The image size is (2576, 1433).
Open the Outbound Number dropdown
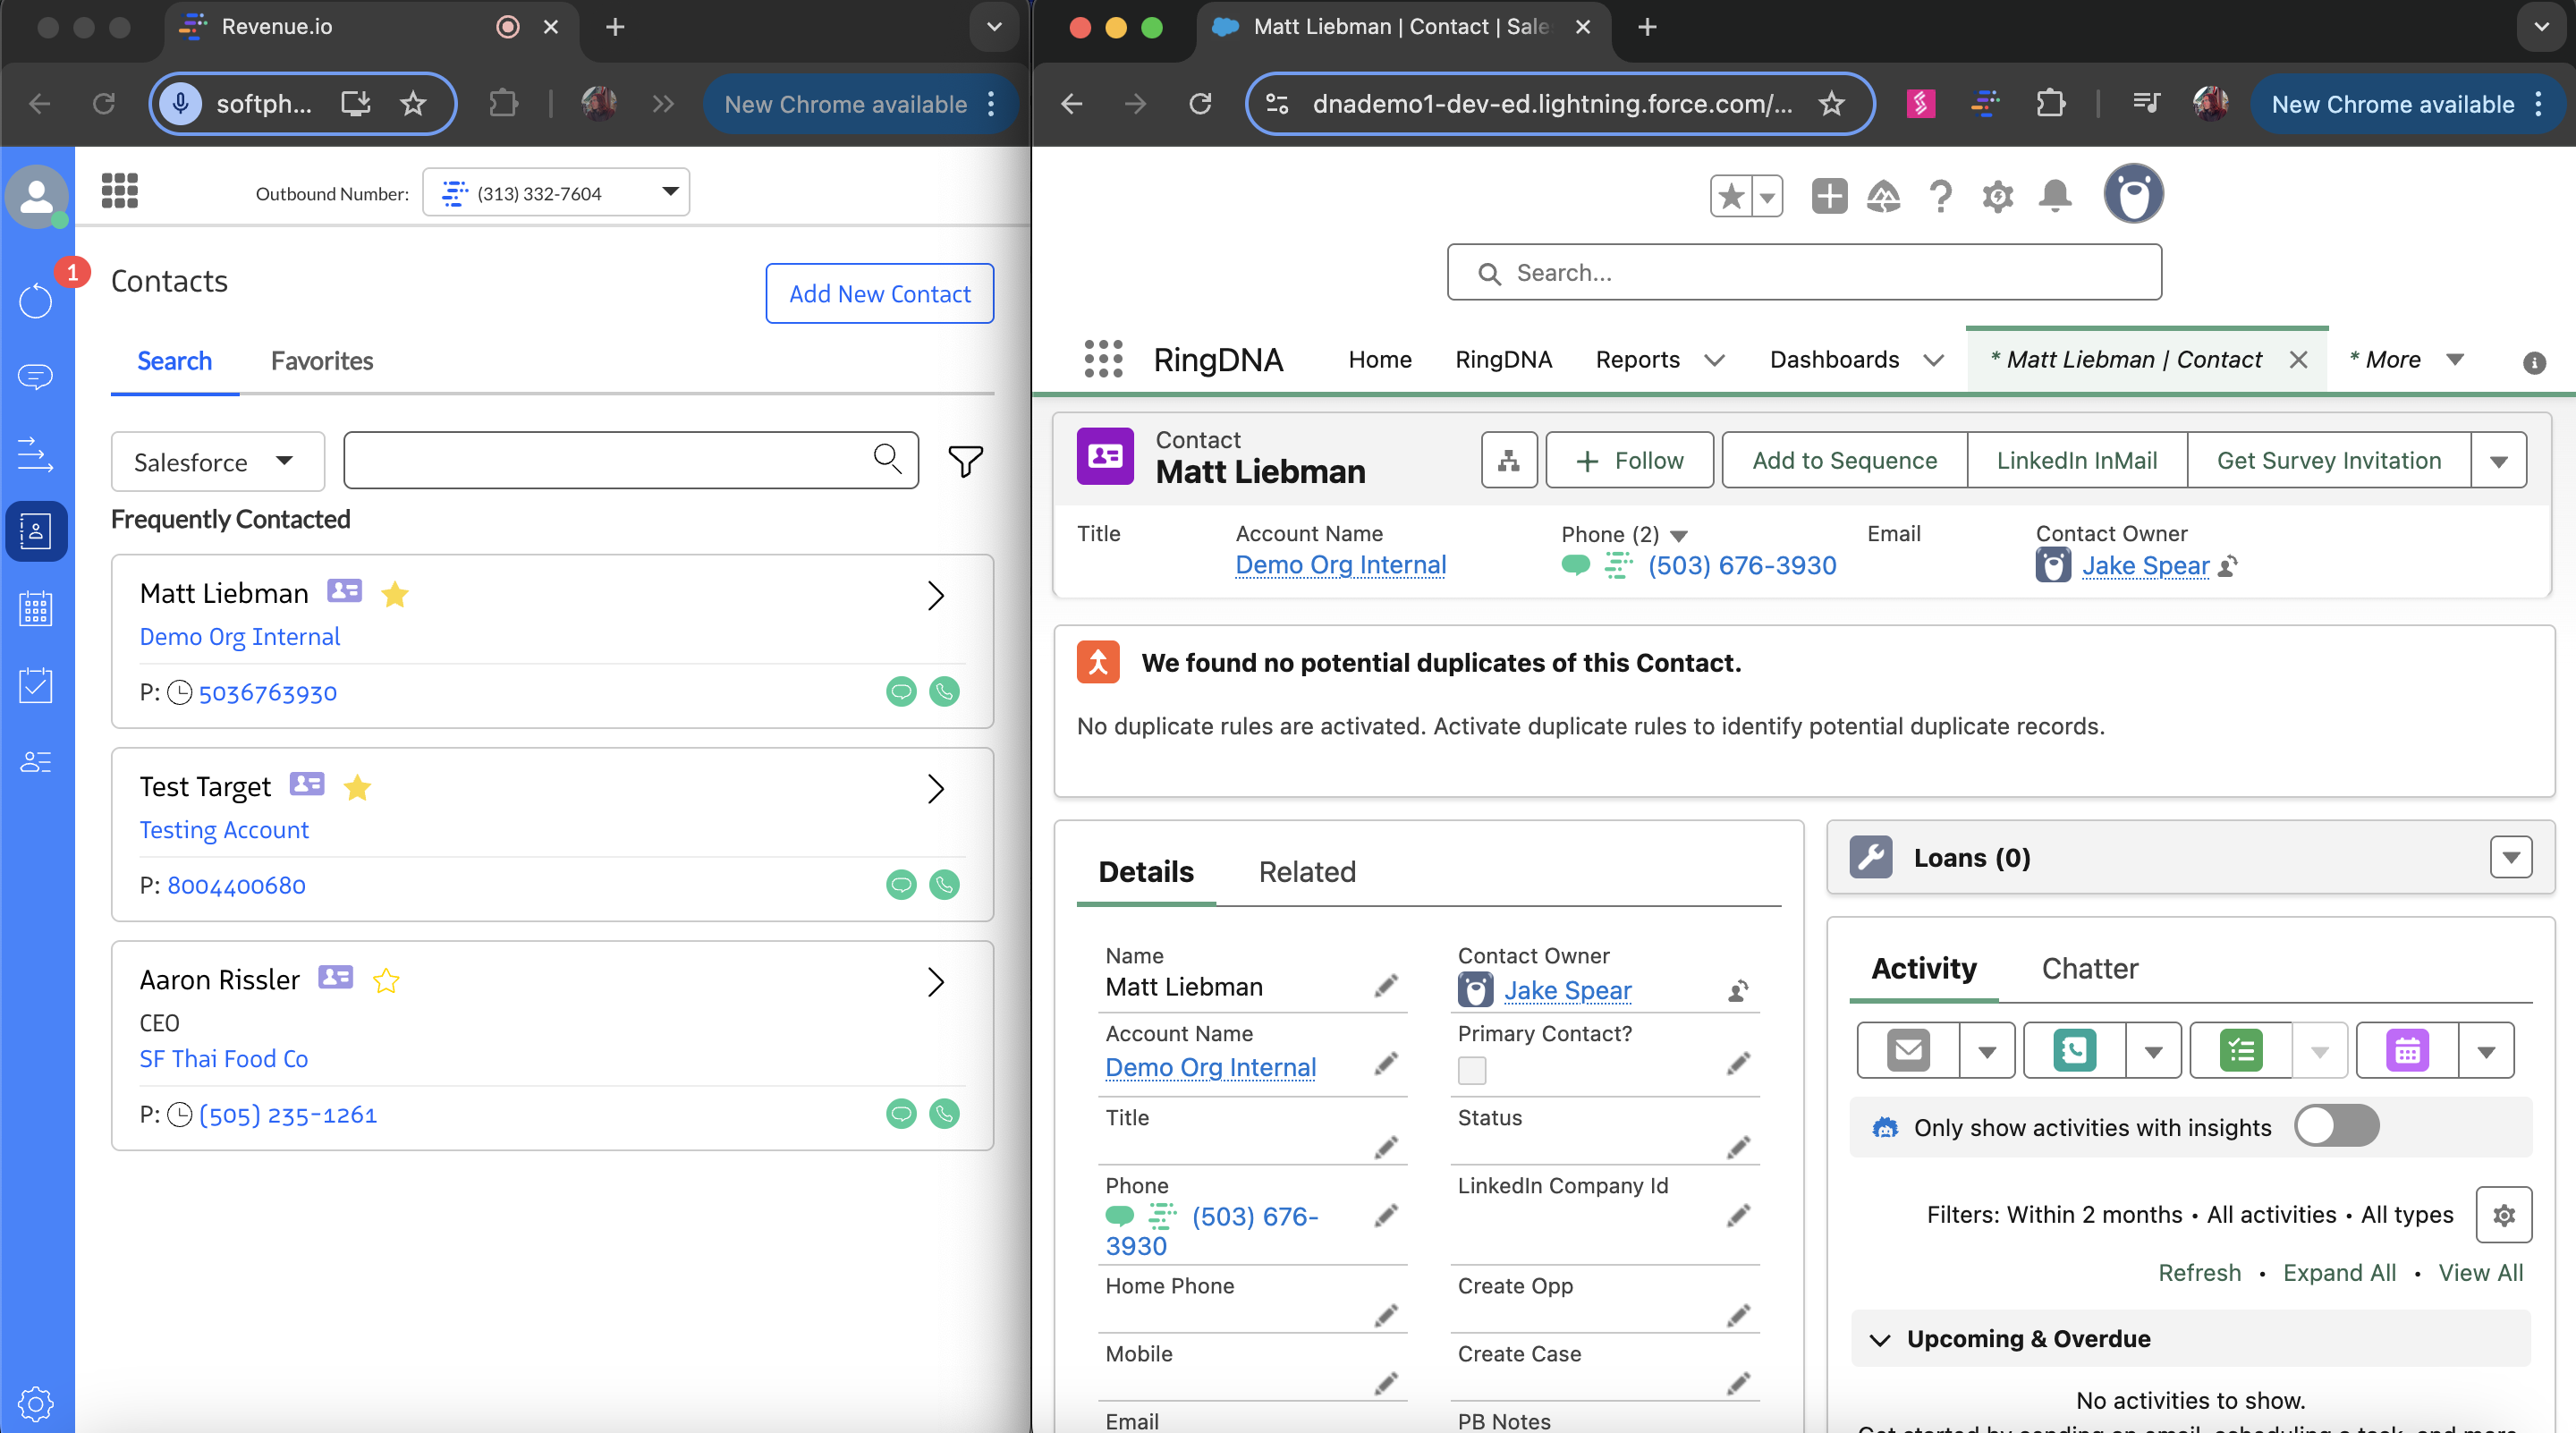pyautogui.click(x=556, y=193)
